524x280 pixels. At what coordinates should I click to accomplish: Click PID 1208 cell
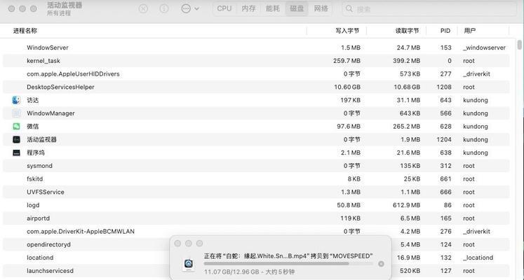[x=444, y=87]
